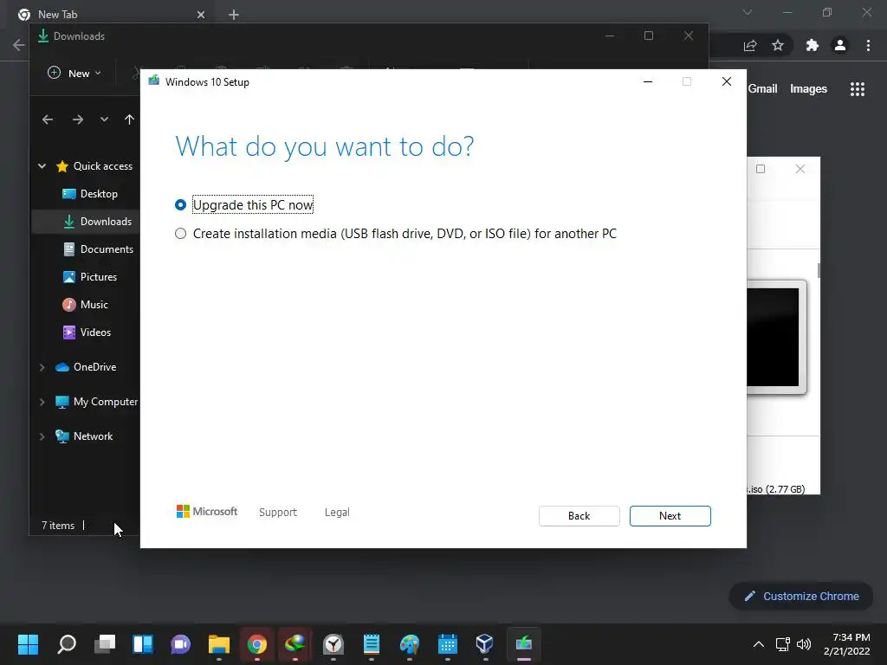Open Notepad icon on taskbar
Screen dimensions: 887x665
(371, 643)
